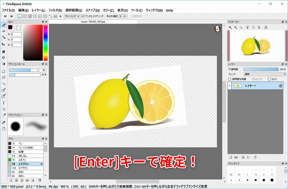Image resolution: width=288 pixels, height=189 pixels.
Task: Open the ブレンド mode dropdown
Action: click(265, 74)
